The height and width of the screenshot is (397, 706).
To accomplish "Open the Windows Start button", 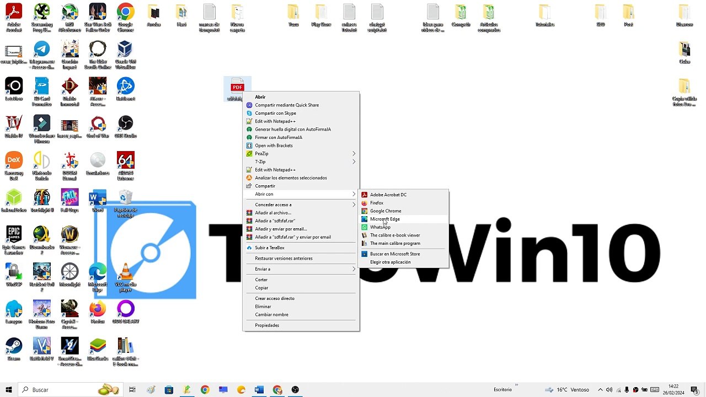I will [x=9, y=390].
